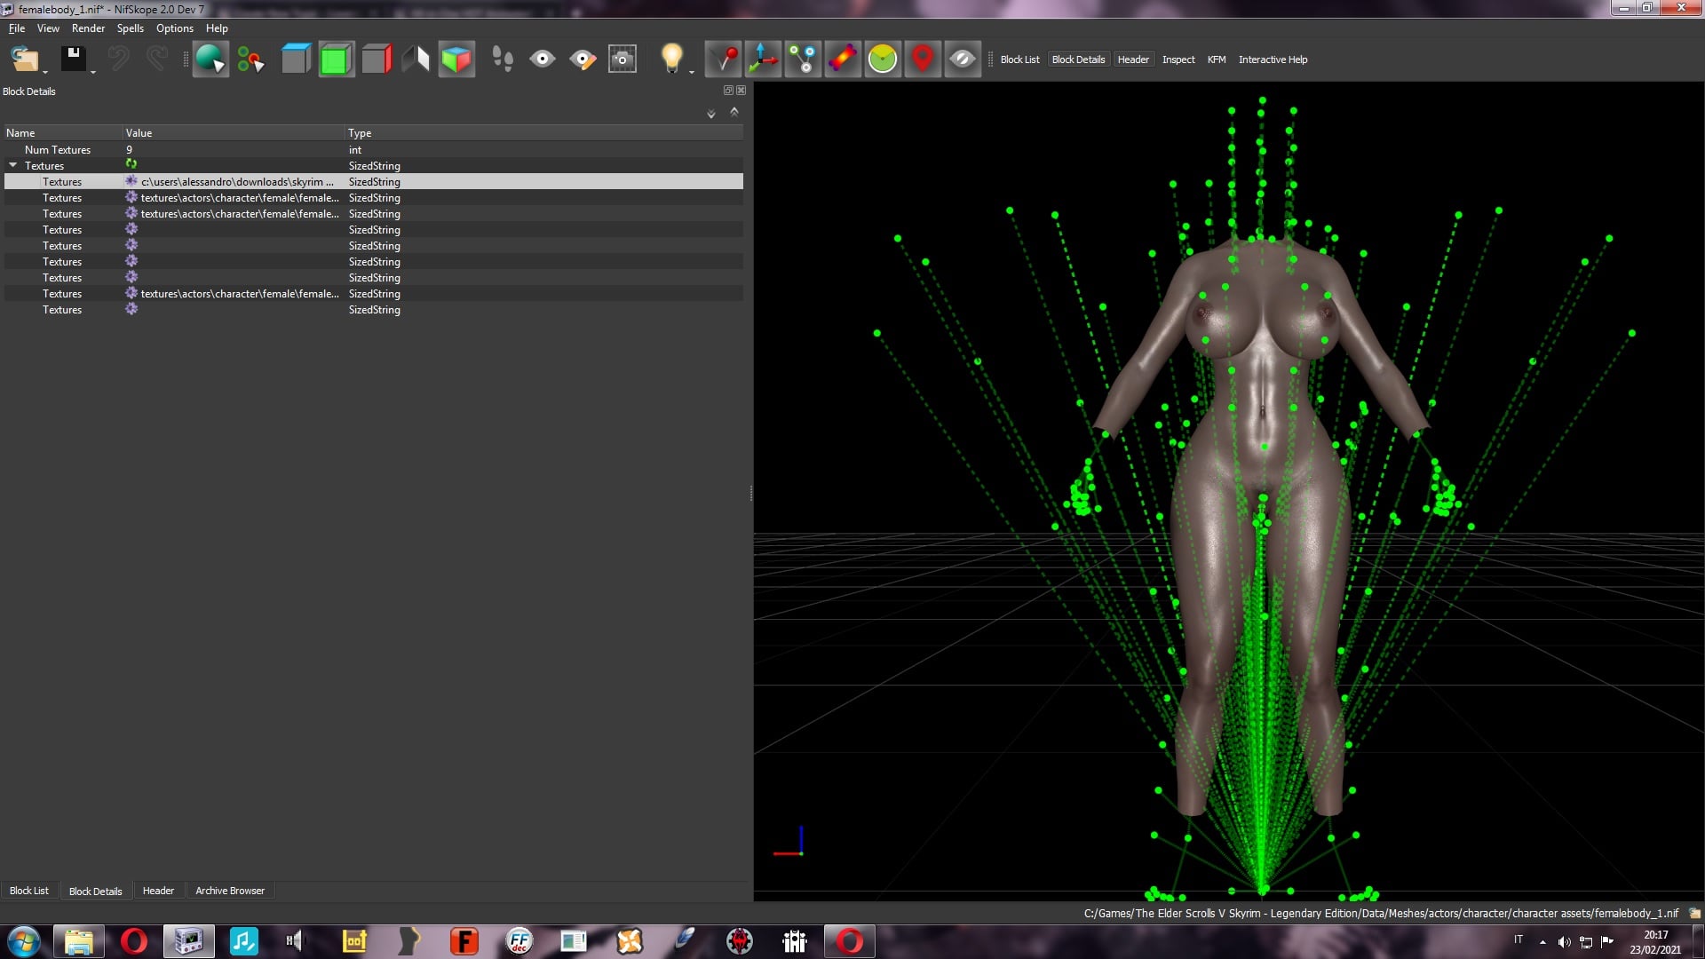Open the lighting bulb dropdown arrow
Screen dimensions: 1705x959
click(x=692, y=71)
